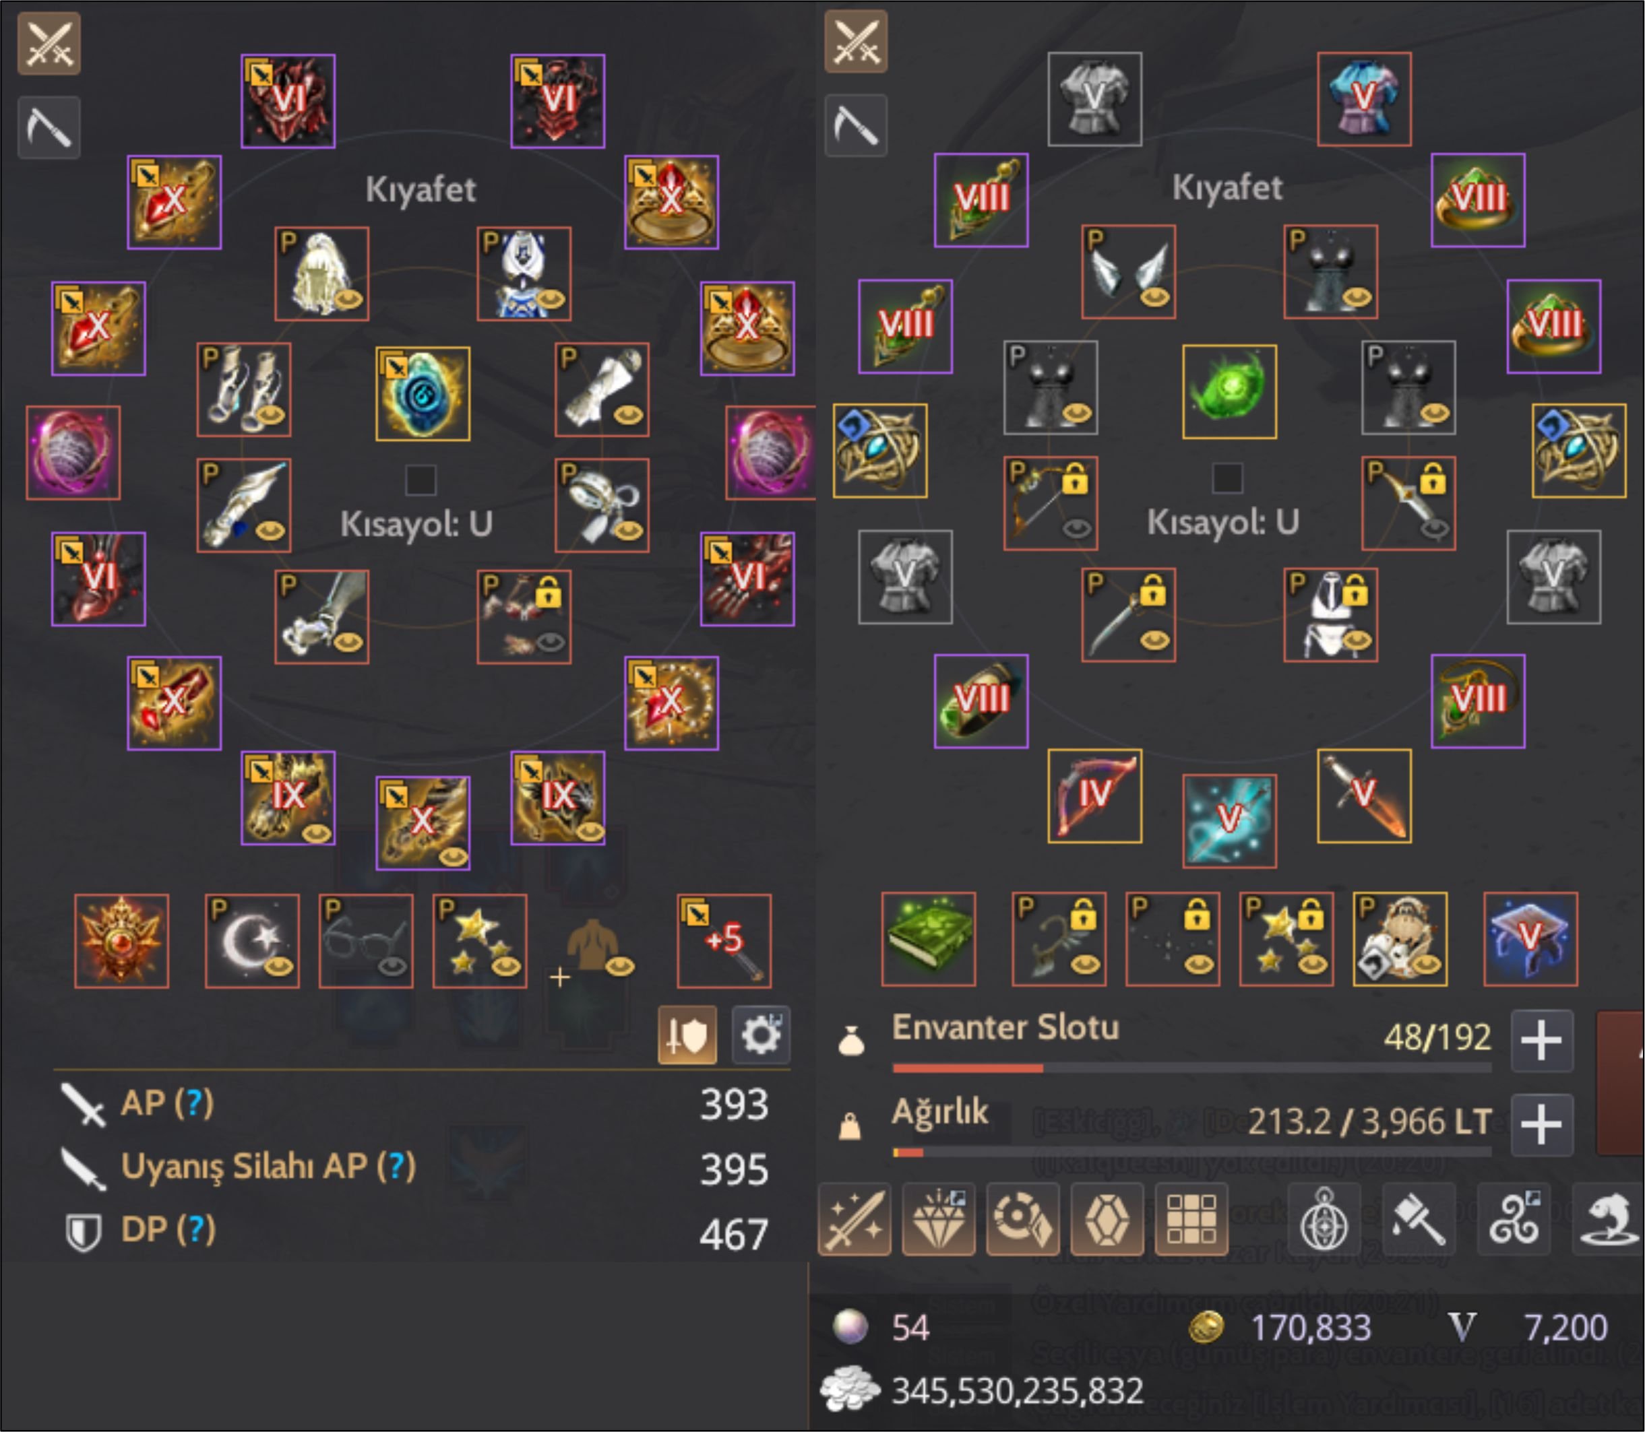
Task: Click the sword and shield stats button
Action: (687, 1036)
